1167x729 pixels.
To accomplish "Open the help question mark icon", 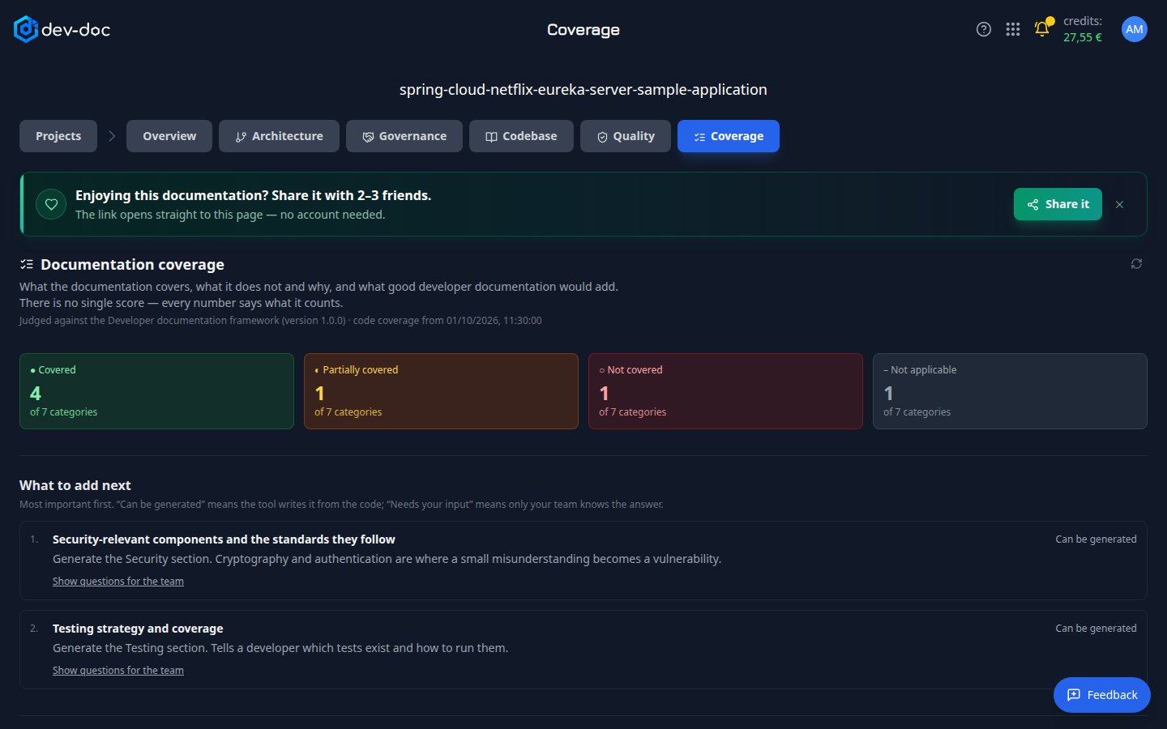I will 984,29.
